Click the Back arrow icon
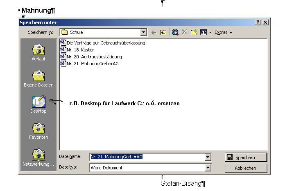 (154, 32)
